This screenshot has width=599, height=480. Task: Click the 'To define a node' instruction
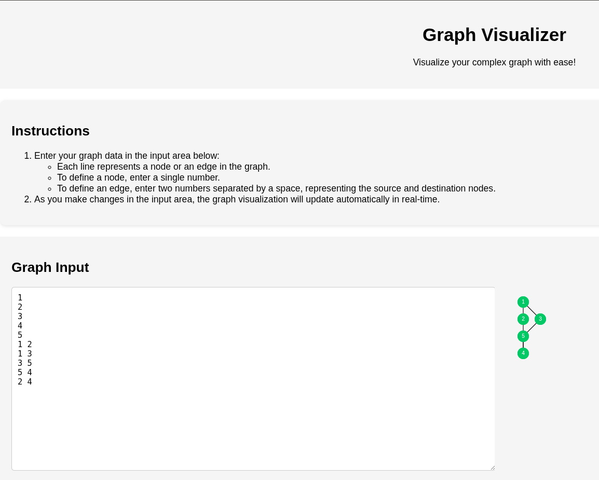(x=139, y=177)
